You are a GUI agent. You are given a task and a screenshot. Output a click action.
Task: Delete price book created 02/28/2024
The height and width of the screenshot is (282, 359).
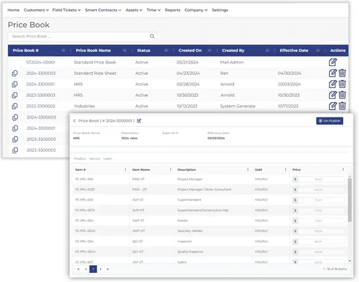click(342, 84)
